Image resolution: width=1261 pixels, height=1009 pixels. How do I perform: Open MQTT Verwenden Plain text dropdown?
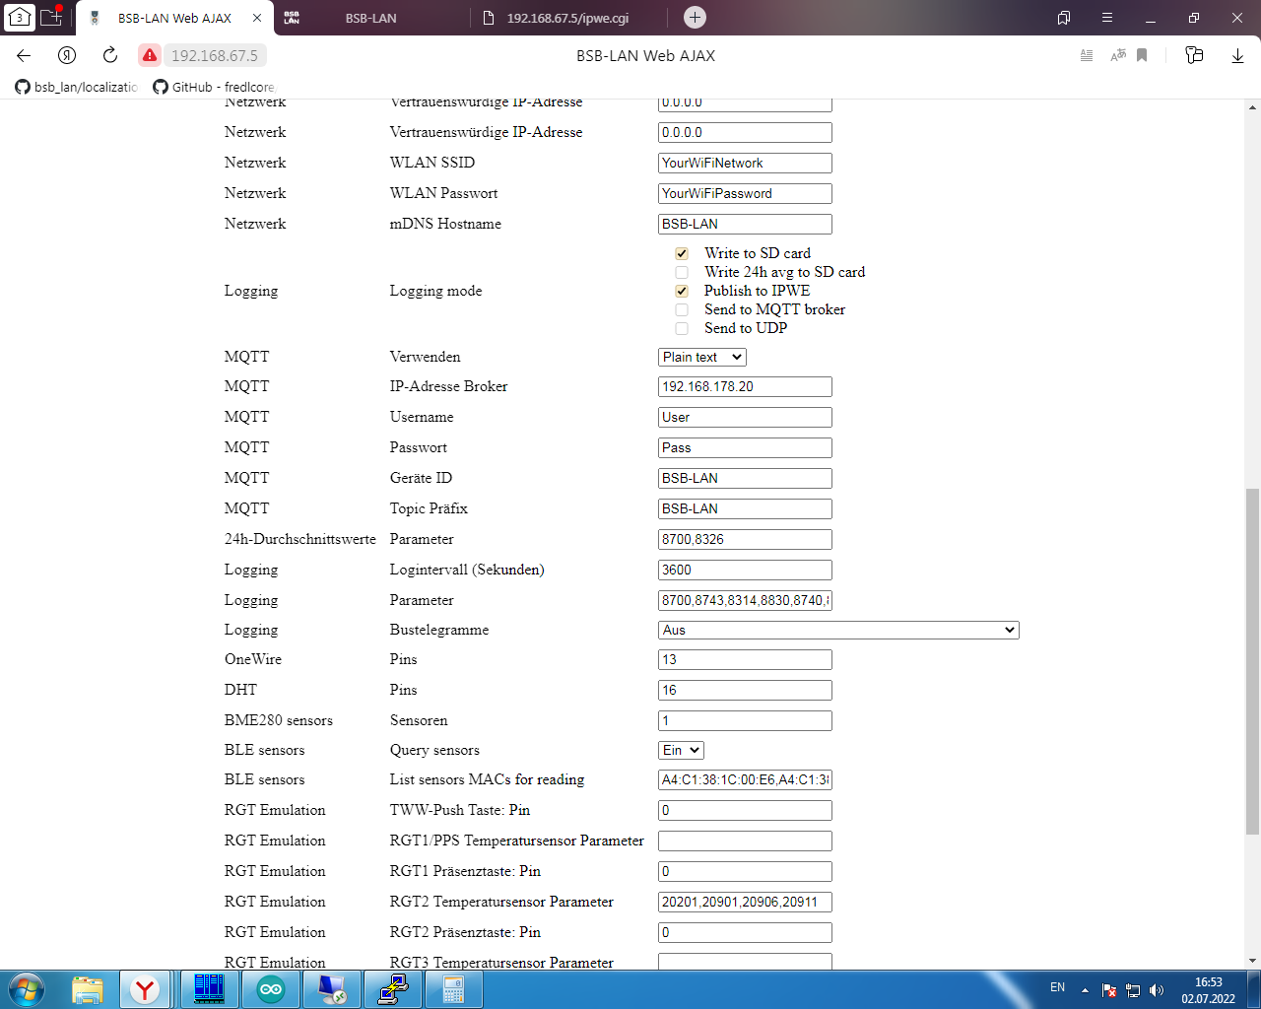702,357
